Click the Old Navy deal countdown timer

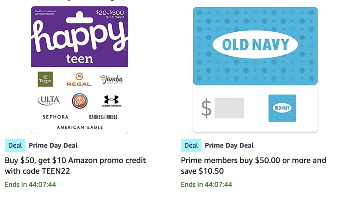206,184
